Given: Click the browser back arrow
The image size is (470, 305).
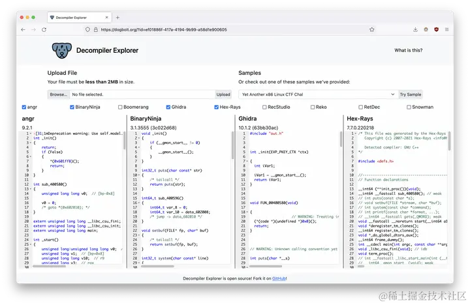Looking at the screenshot, I should [x=23, y=29].
